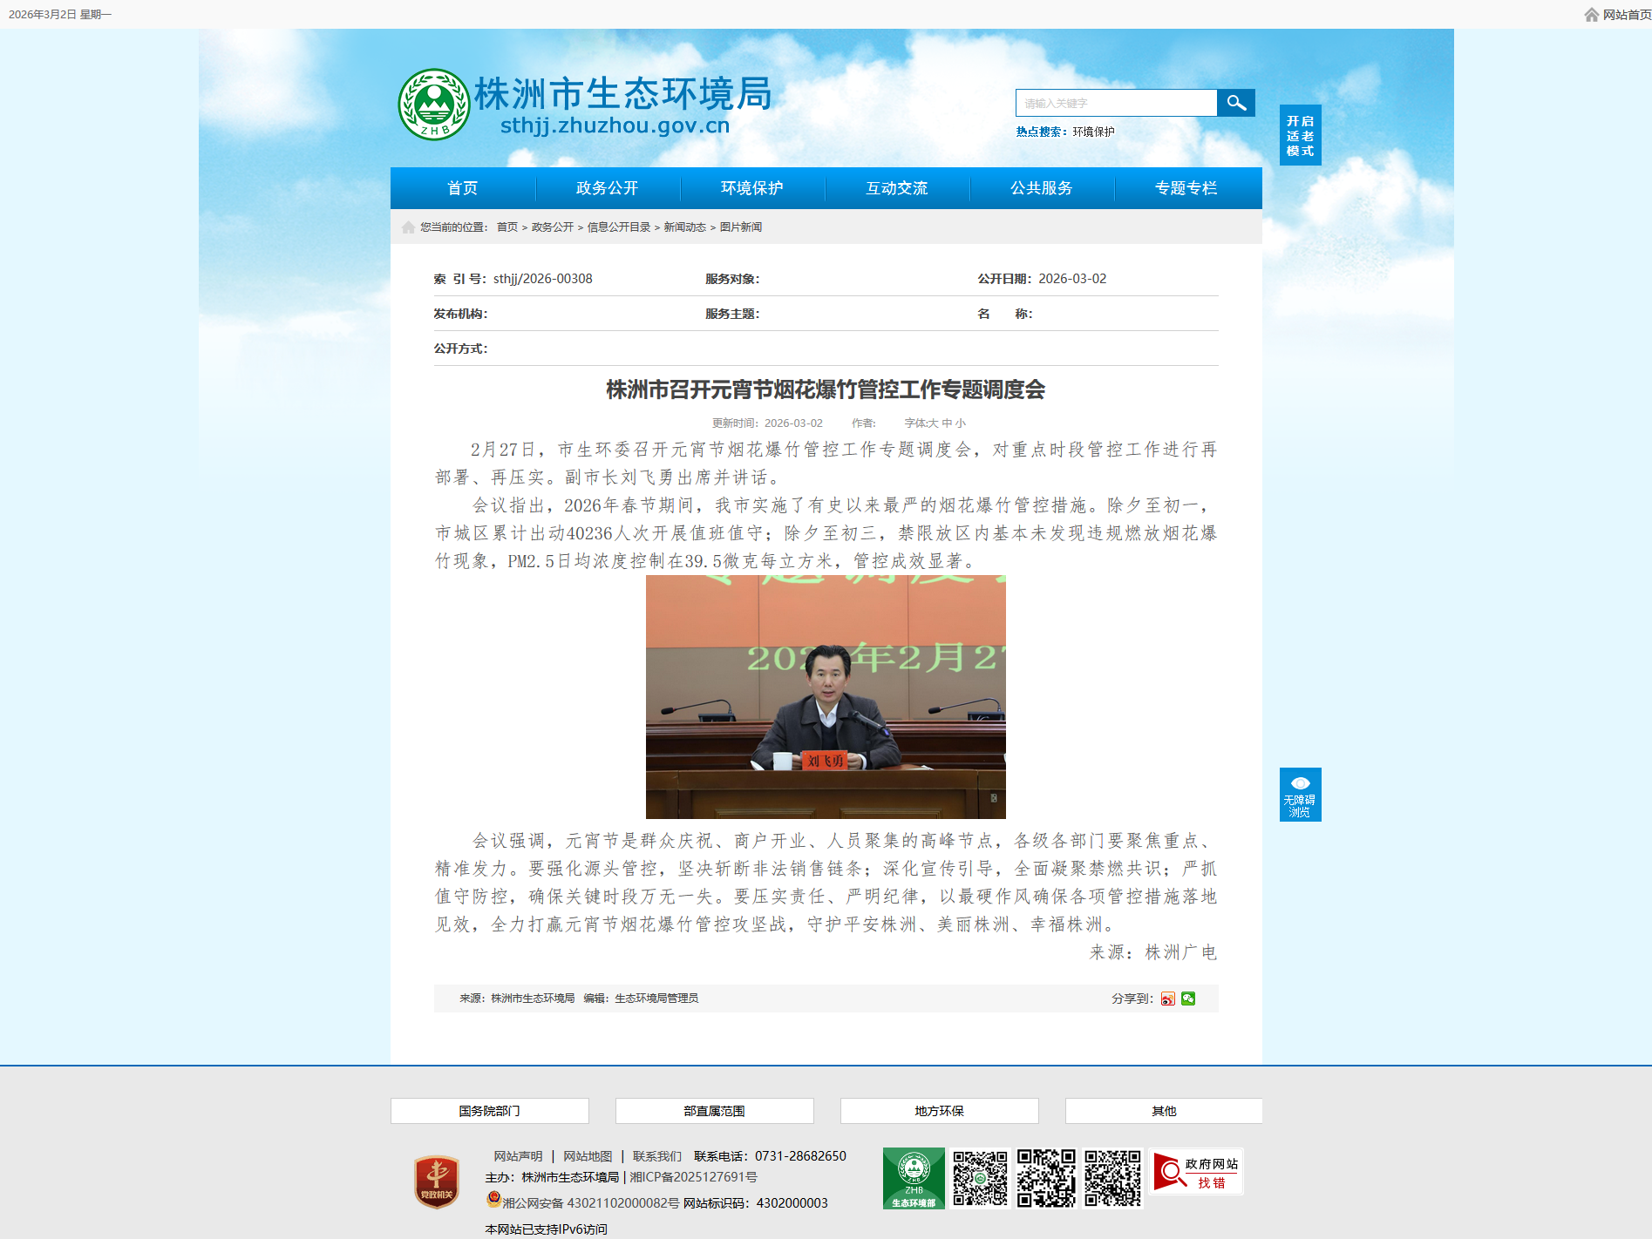Image resolution: width=1652 pixels, height=1239 pixels.
Task: Expand the 国务院部门 links dropdown
Action: (x=489, y=1111)
